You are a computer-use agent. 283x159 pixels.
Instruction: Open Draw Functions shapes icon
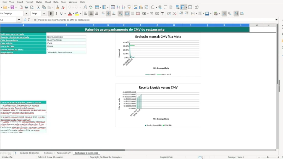196,7
